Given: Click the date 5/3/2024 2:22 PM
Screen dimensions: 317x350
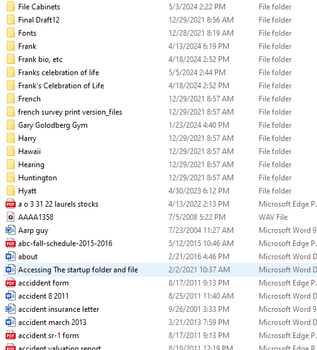Looking at the screenshot, I should point(197,7).
